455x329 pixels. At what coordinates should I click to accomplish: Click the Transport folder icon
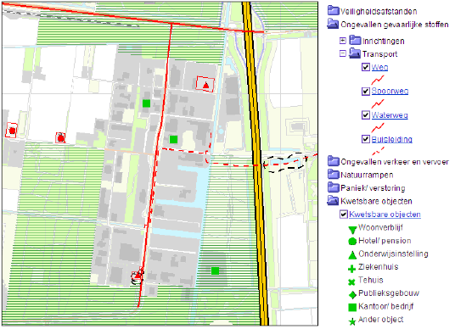[x=355, y=53]
